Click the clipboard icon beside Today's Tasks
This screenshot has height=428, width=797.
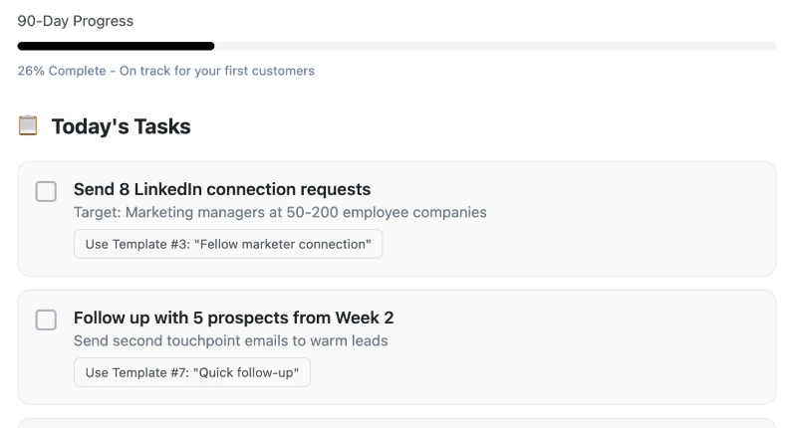coord(28,125)
